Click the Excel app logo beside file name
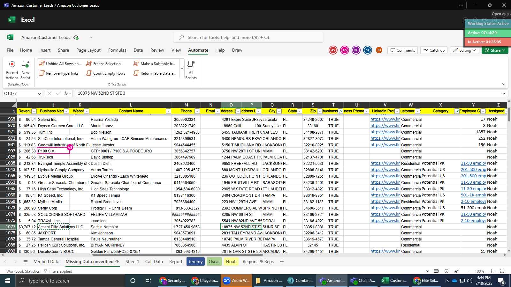Screen dimensions: 511x287 click(x=10, y=37)
